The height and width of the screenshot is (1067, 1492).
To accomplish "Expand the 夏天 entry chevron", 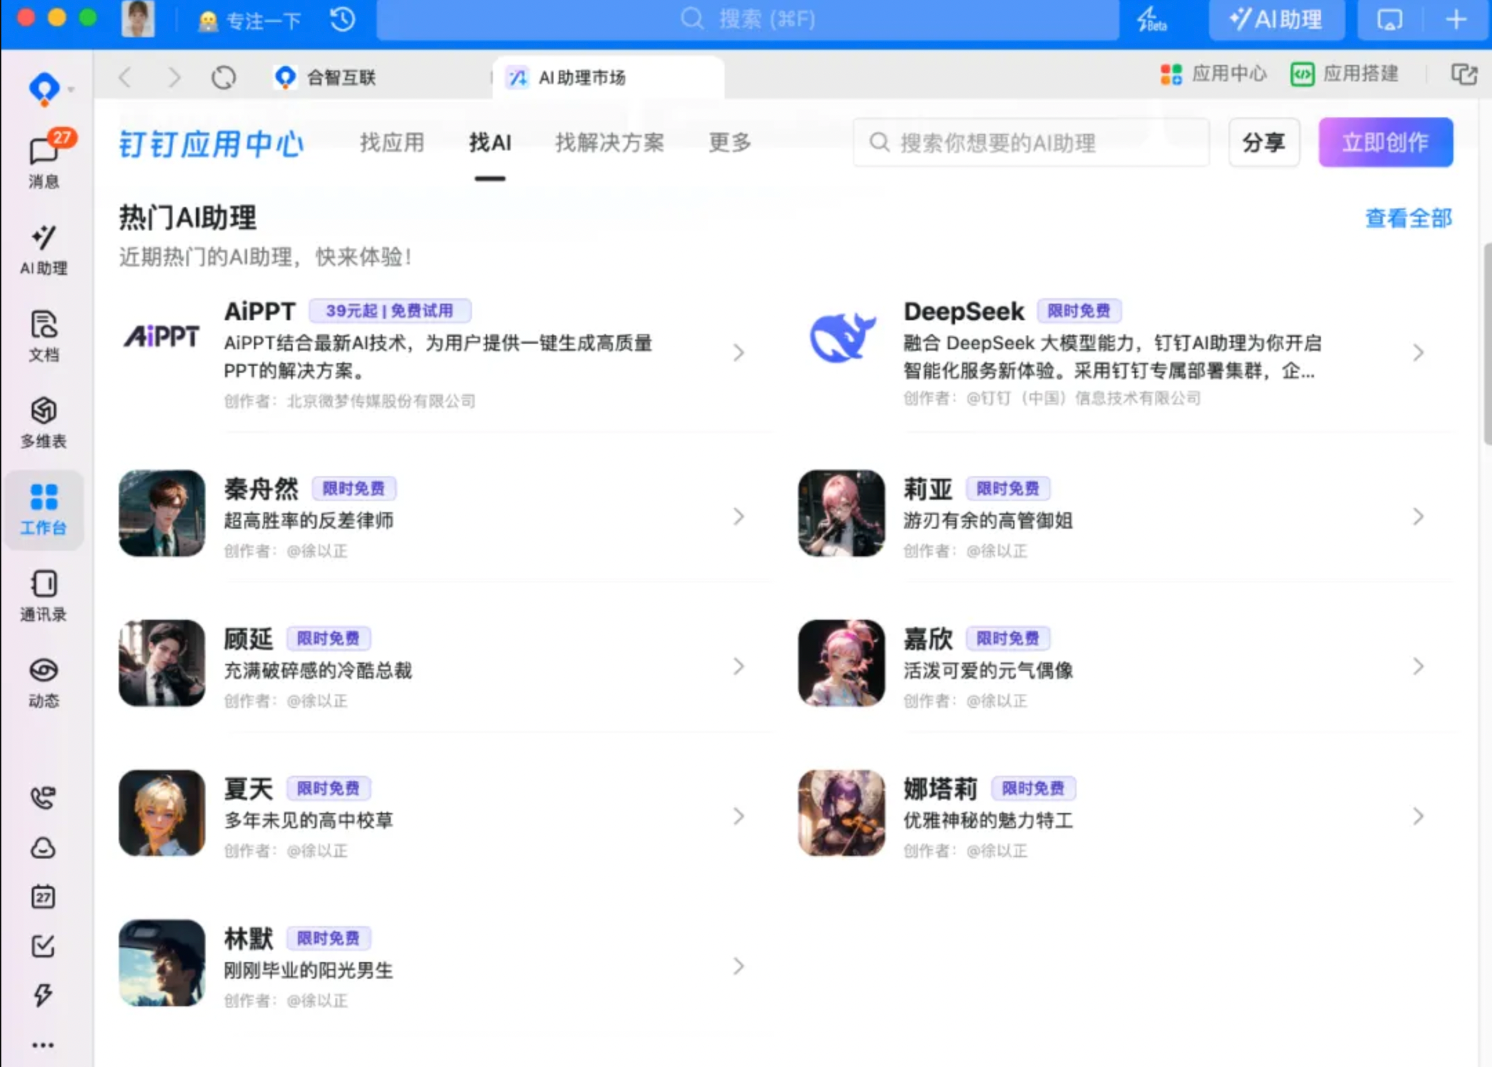I will (739, 816).
